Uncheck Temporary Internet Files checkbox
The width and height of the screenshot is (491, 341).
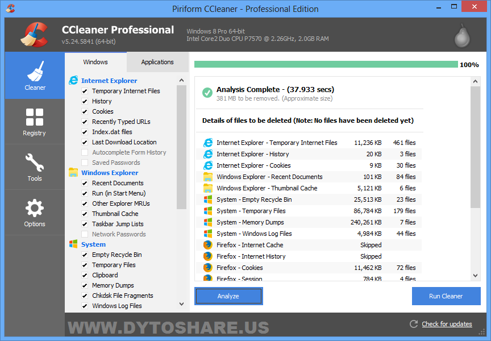(x=85, y=91)
